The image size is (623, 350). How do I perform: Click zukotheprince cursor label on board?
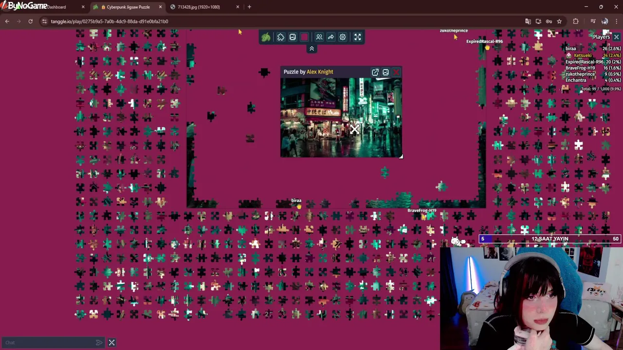pyautogui.click(x=454, y=30)
